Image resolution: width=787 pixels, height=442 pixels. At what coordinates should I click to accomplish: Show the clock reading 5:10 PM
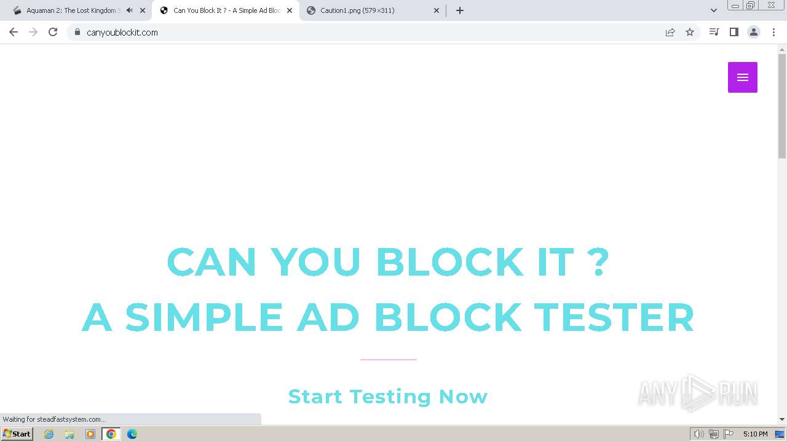pyautogui.click(x=755, y=434)
